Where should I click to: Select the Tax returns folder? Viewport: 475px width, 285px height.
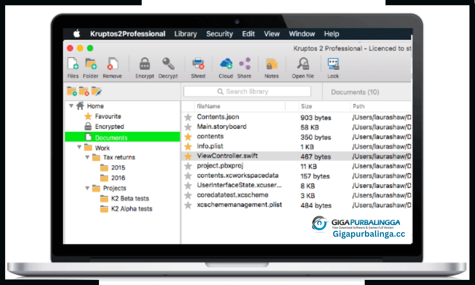pos(119,157)
